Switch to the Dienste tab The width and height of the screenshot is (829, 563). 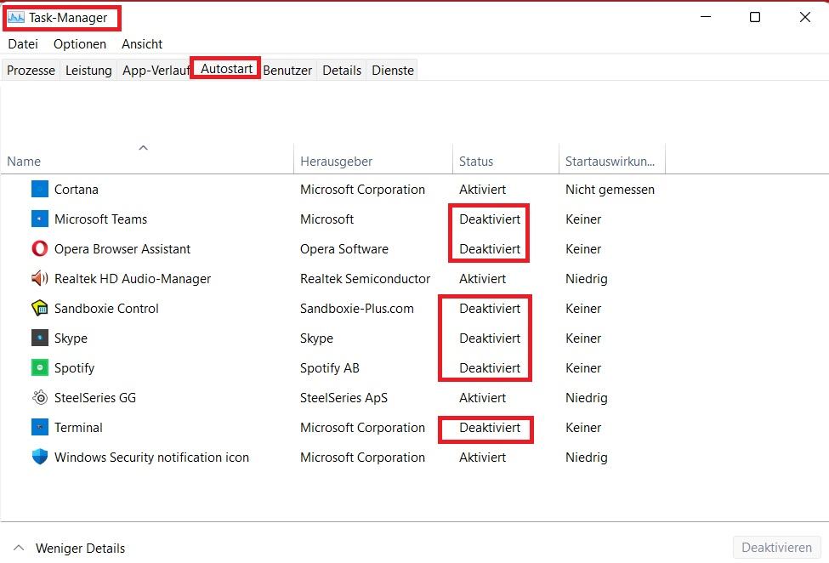click(392, 70)
